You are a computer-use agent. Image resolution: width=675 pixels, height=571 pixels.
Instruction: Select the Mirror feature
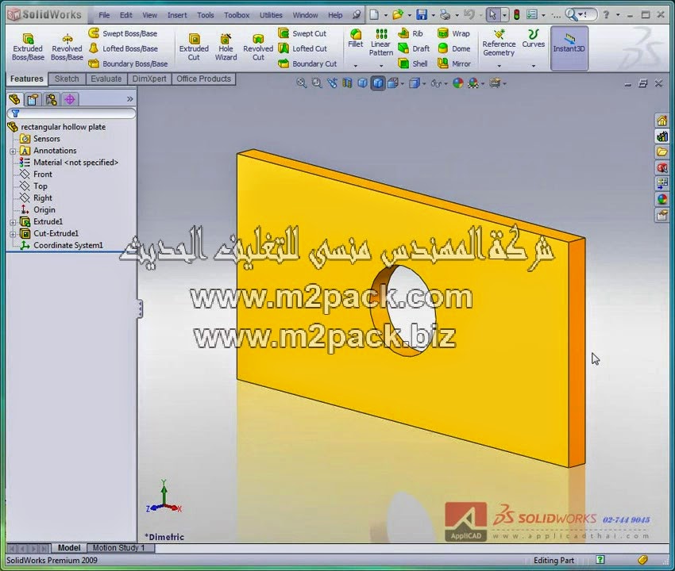click(453, 63)
